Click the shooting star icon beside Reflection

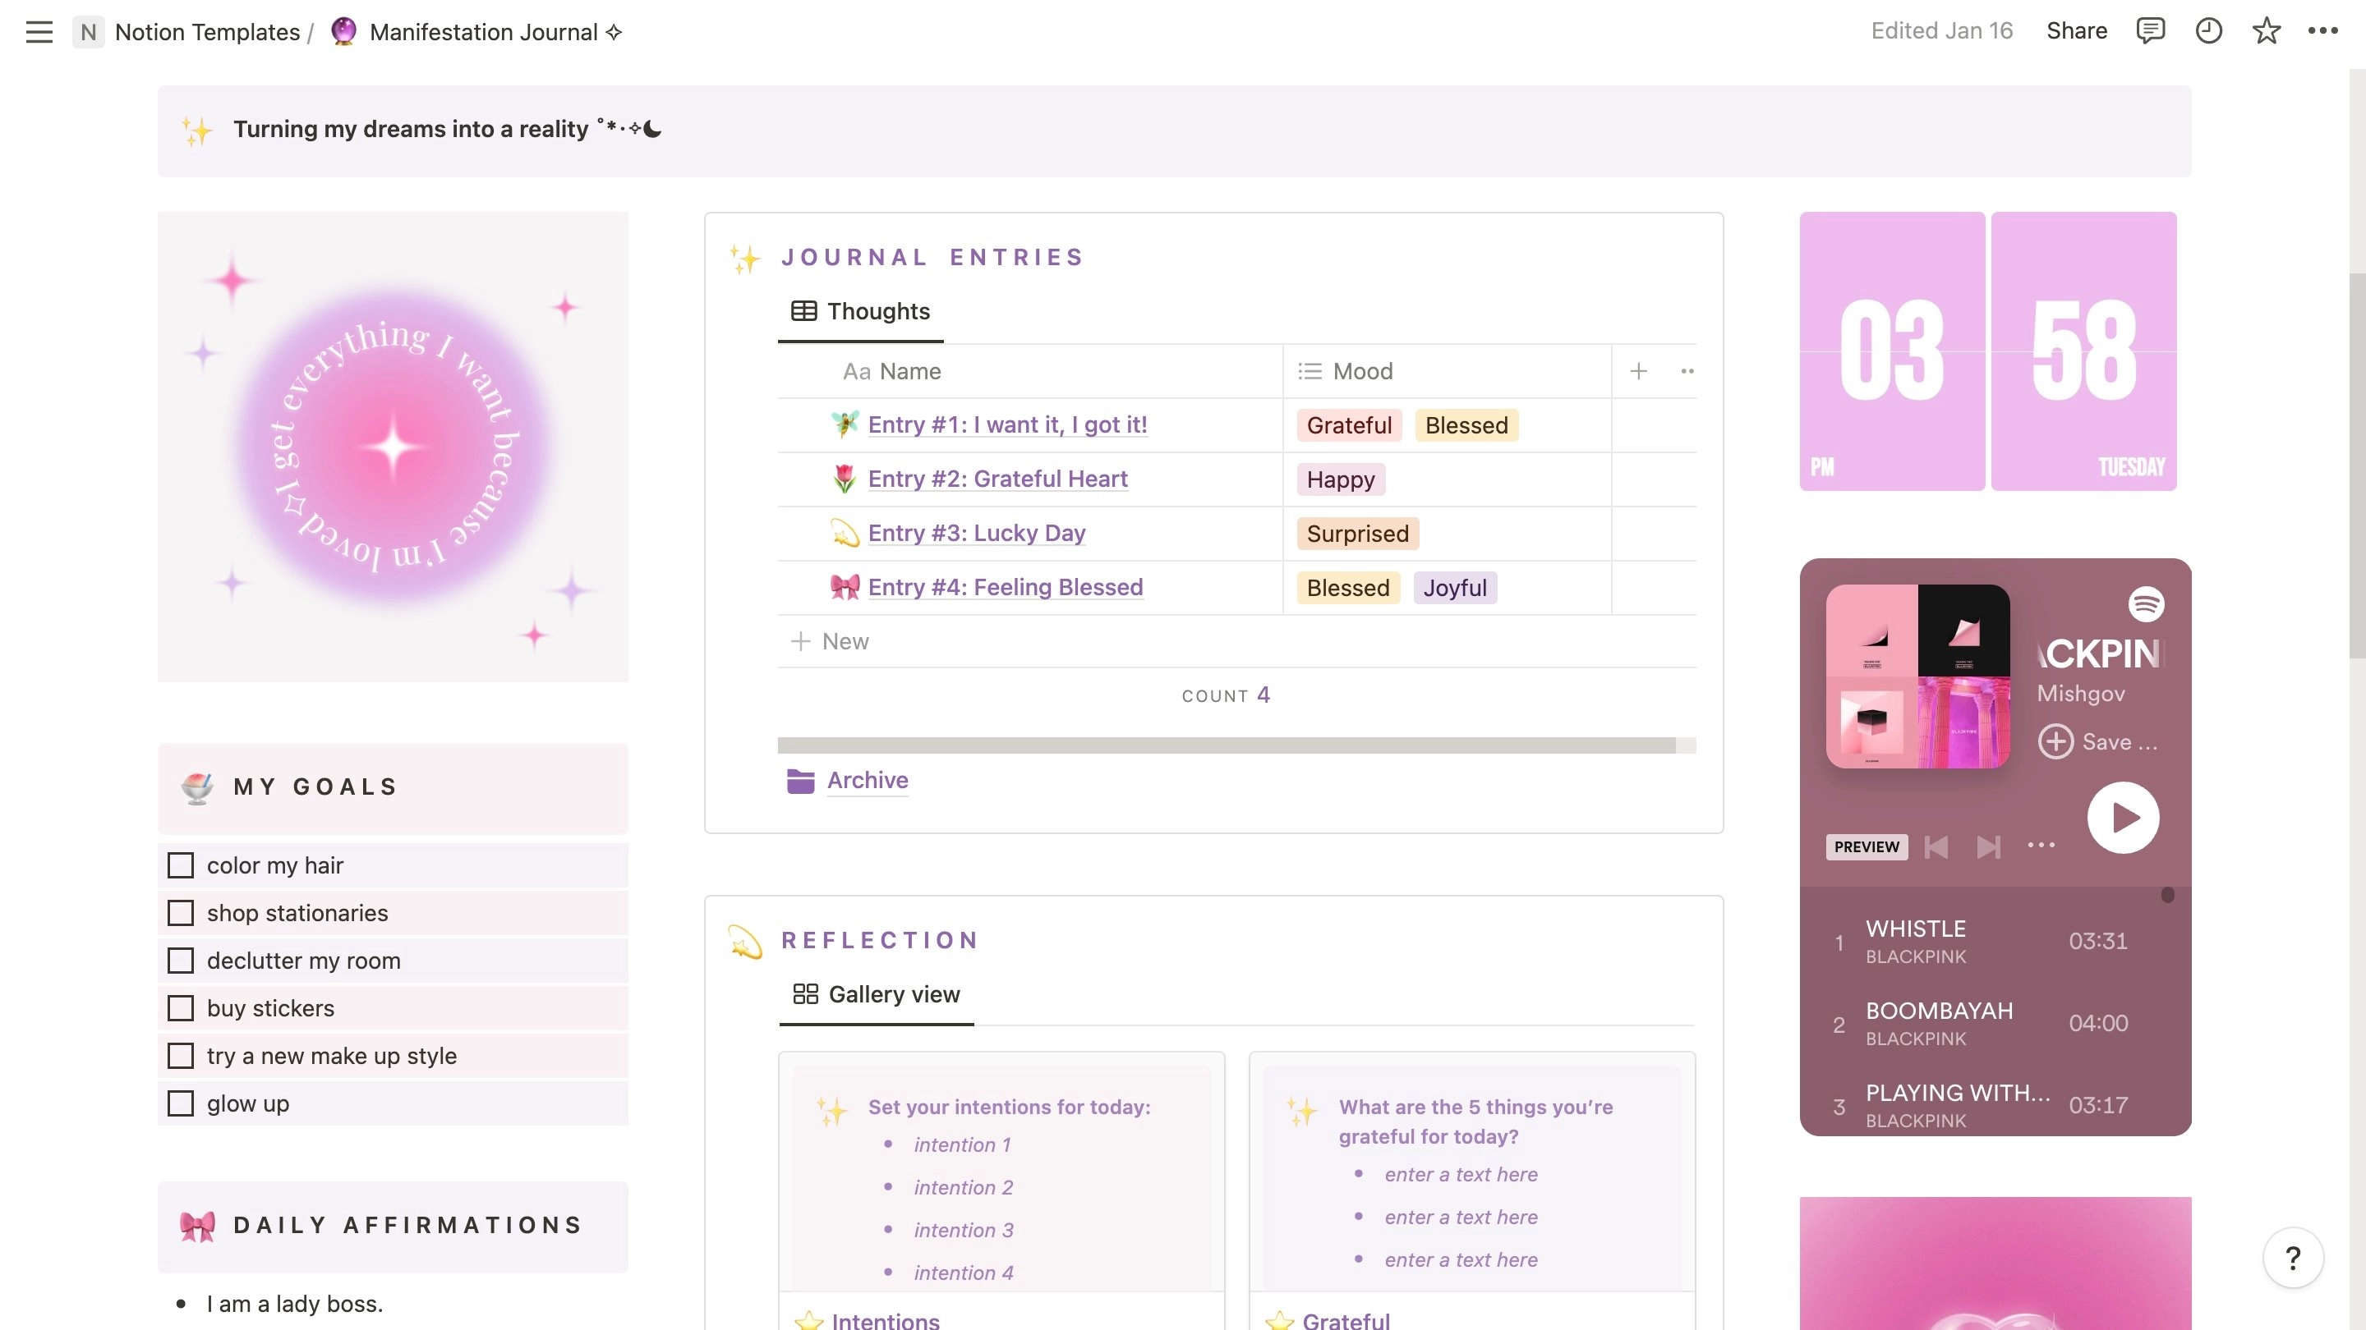coord(745,941)
